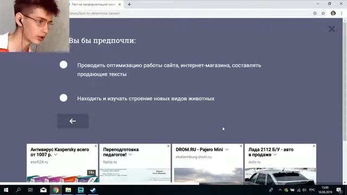Open a new browser tab with plus icon
Image resolution: width=347 pixels, height=195 pixels.
[x=129, y=4]
